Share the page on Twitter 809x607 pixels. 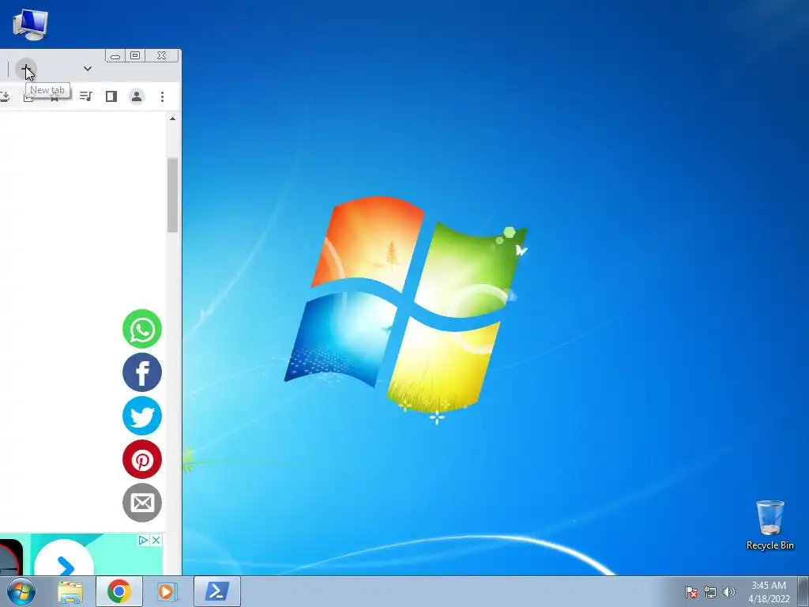pyautogui.click(x=142, y=416)
